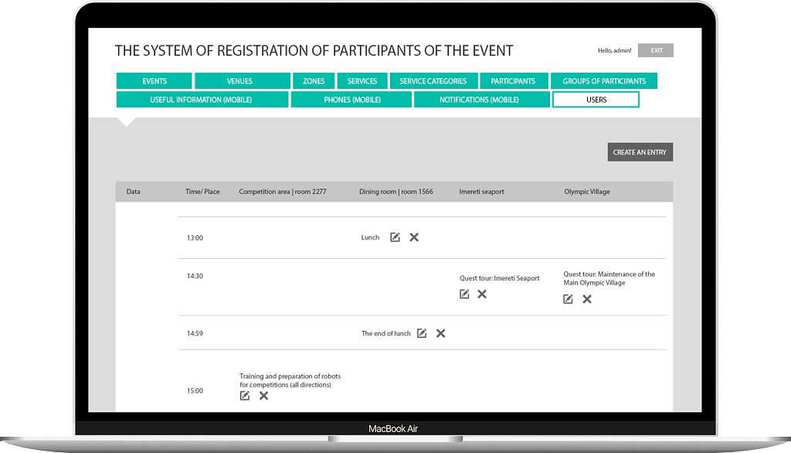
Task: Switch to the Venues tab
Action: point(243,81)
